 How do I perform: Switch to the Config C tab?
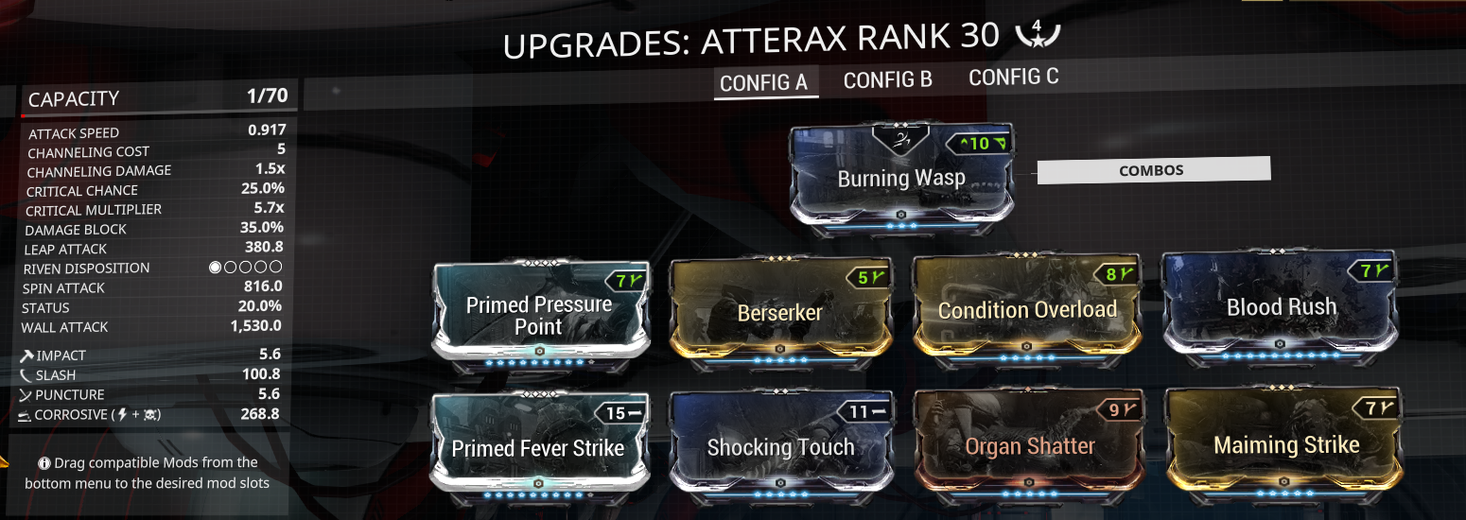pos(1014,78)
